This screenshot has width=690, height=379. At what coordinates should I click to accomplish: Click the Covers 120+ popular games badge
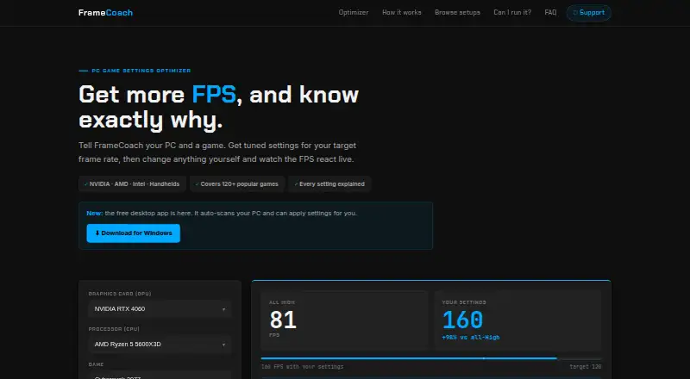click(x=237, y=183)
